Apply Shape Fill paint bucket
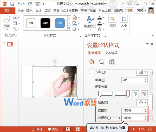This screenshot has height=132, width=156. pos(75,17)
